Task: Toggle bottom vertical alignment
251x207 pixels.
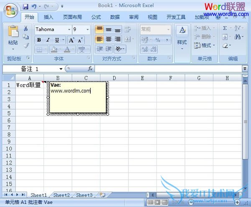Action: (x=118, y=29)
